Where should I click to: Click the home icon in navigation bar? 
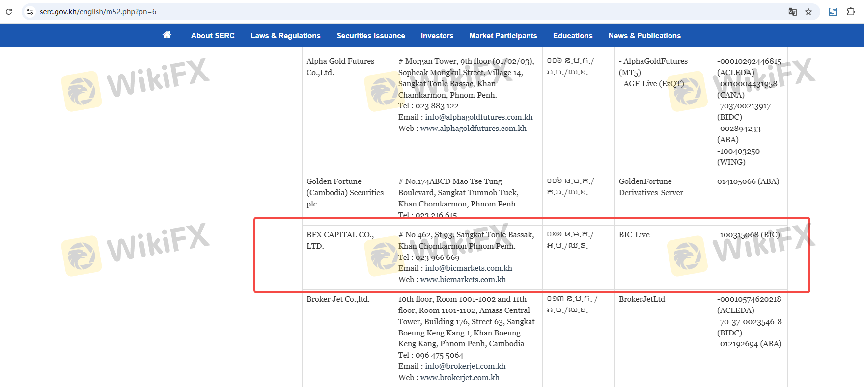[x=167, y=35]
